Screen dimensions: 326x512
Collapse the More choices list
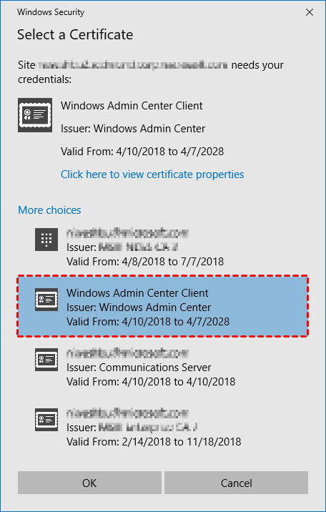(x=49, y=210)
